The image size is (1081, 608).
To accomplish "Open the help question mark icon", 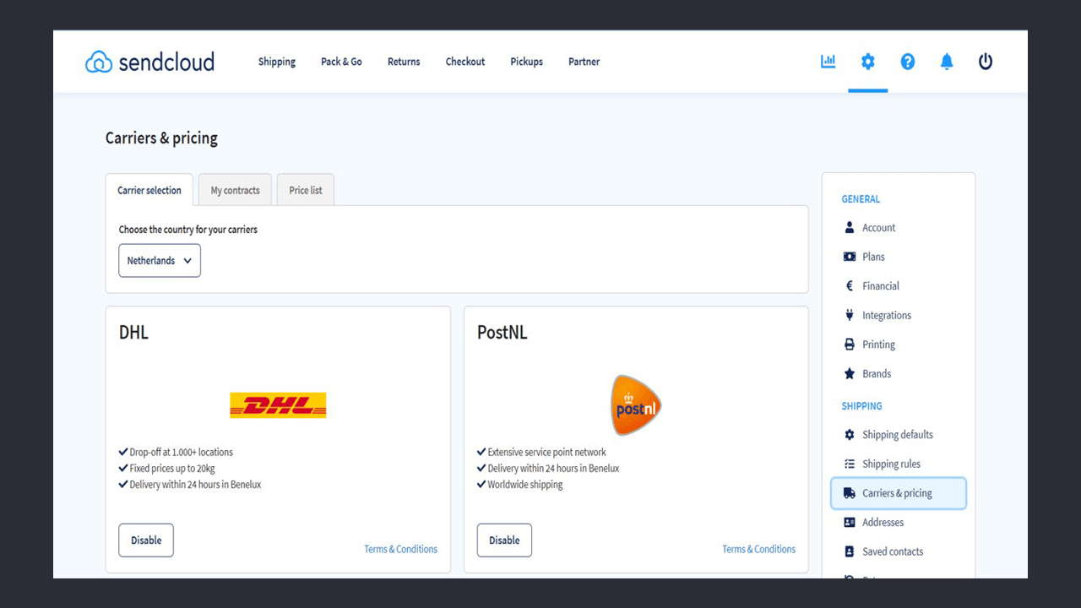I will pyautogui.click(x=908, y=61).
